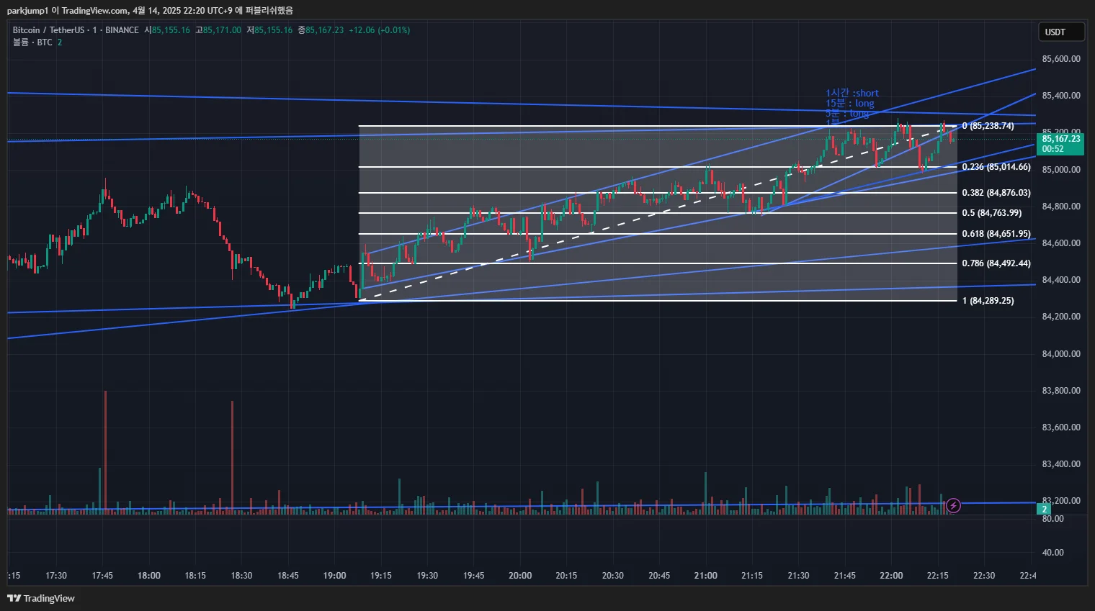Click the annotation text 5분 : long
This screenshot has height=611, width=1095.
pyautogui.click(x=847, y=114)
